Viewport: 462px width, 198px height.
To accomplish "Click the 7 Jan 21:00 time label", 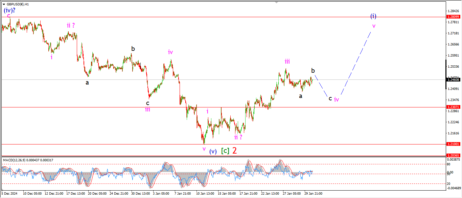I will (x=183, y=194).
